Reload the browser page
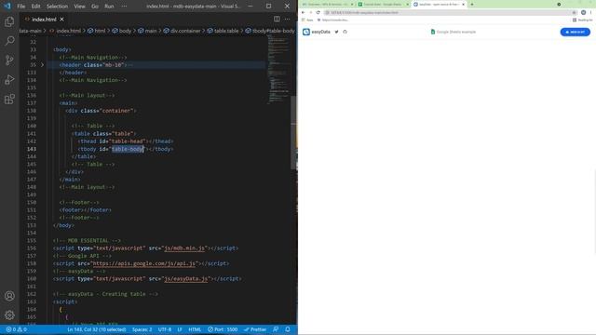The height and width of the screenshot is (335, 596). click(318, 12)
